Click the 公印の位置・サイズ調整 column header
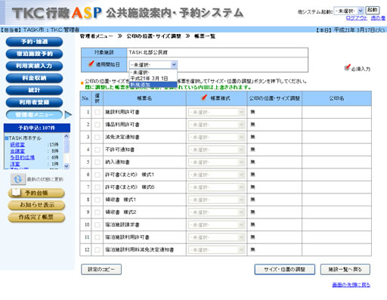Image resolution: width=387 pixels, height=300 pixels. click(274, 98)
